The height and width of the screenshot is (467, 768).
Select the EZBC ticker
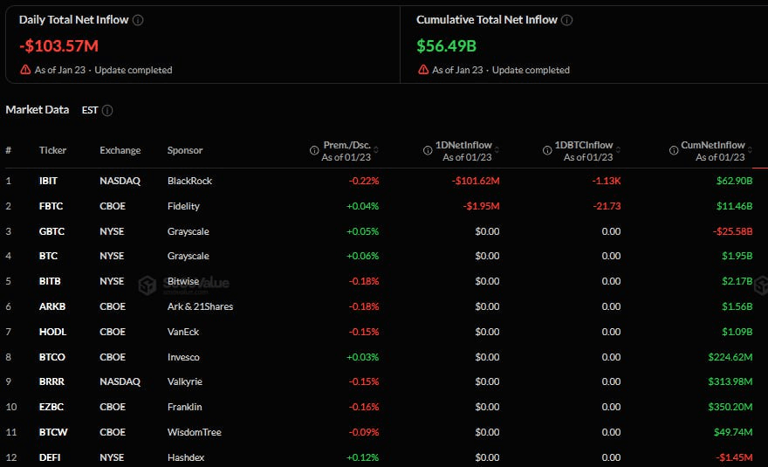[51, 407]
